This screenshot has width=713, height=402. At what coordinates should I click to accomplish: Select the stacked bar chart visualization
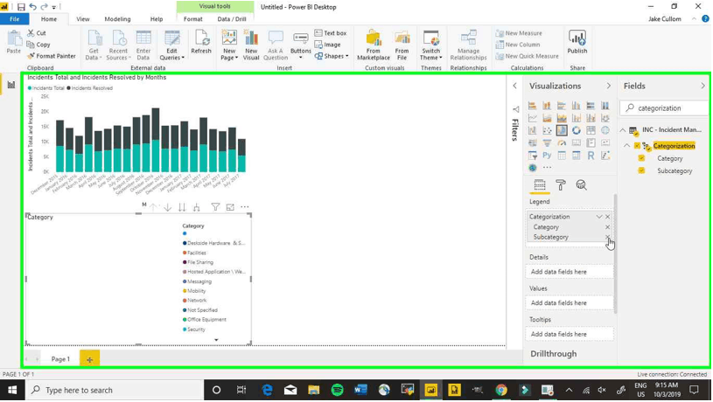[533, 106]
